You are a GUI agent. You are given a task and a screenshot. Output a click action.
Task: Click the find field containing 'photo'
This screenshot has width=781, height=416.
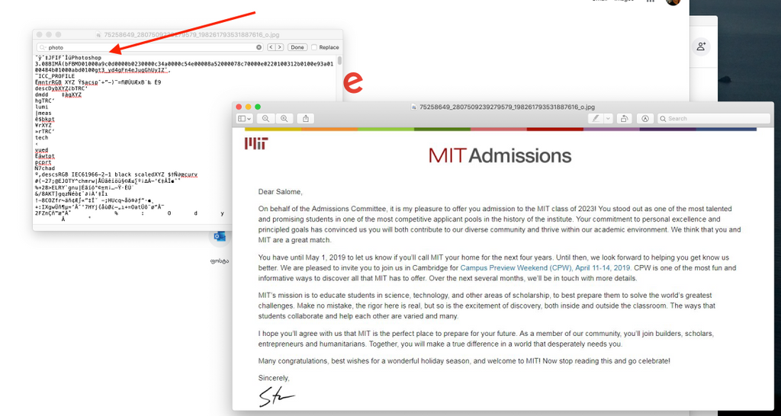[x=149, y=47]
